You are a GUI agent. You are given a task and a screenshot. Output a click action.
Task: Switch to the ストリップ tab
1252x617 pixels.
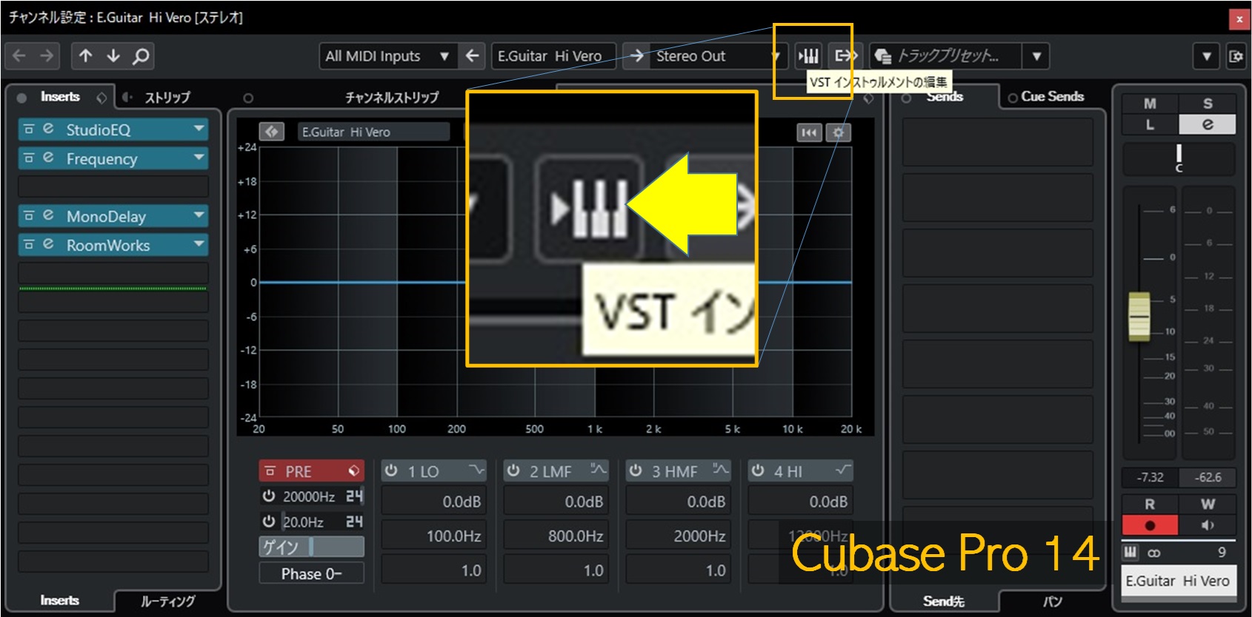pyautogui.click(x=167, y=98)
